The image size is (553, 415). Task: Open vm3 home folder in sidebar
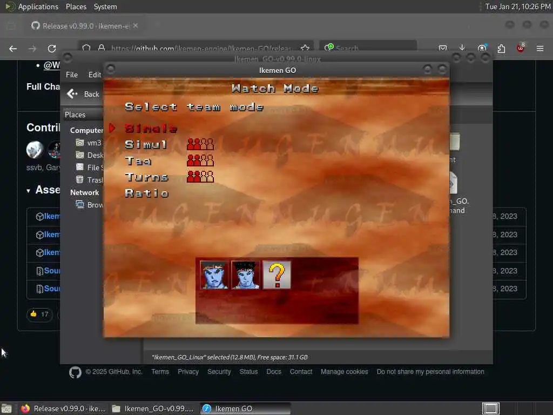[x=89, y=143]
